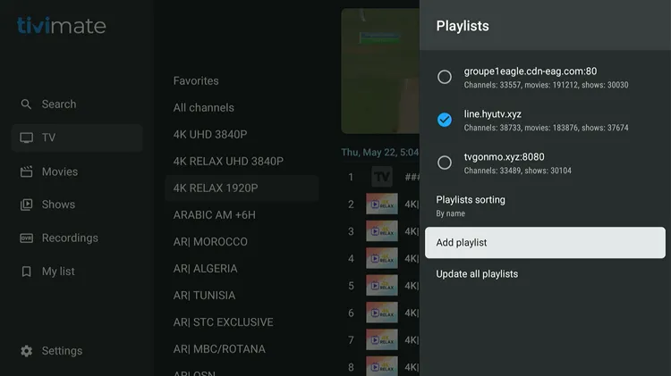Image resolution: width=671 pixels, height=376 pixels.
Task: Open the Recordings menu item
Action: pos(77,238)
